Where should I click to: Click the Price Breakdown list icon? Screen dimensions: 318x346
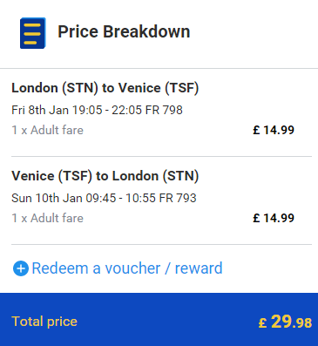tap(33, 33)
